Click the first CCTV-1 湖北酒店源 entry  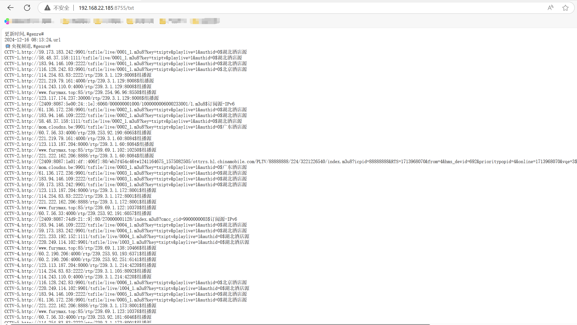(125, 52)
